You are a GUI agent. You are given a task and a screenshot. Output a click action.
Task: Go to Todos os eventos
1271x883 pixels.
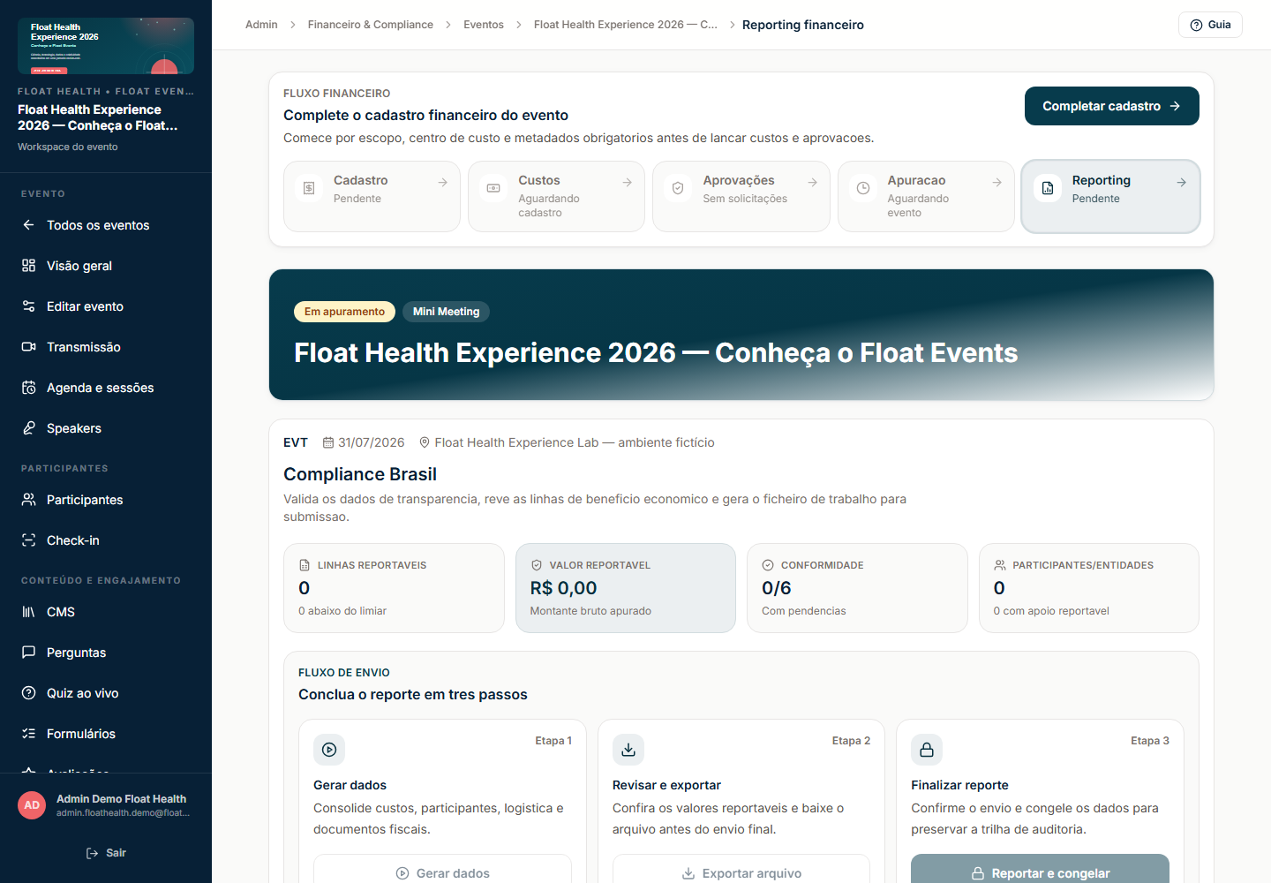click(106, 225)
